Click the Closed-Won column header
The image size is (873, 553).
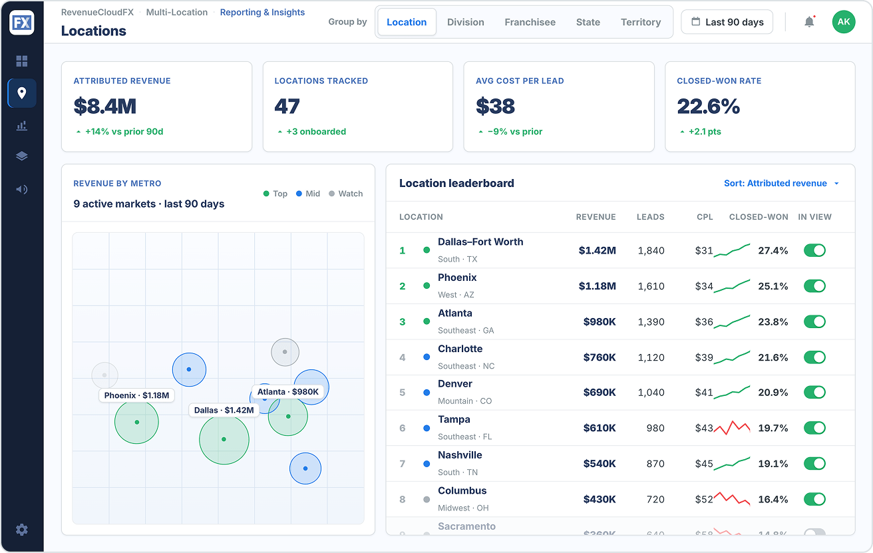pyautogui.click(x=759, y=217)
